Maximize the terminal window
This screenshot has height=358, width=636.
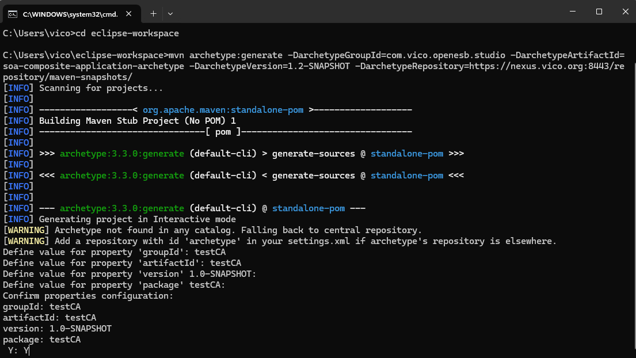click(x=599, y=12)
